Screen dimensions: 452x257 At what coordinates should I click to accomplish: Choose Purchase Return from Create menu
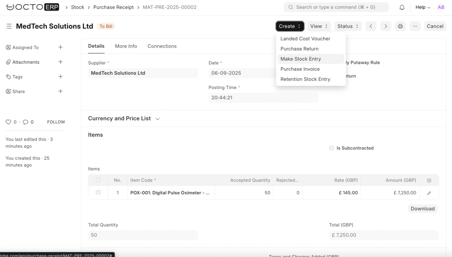tap(311, 49)
